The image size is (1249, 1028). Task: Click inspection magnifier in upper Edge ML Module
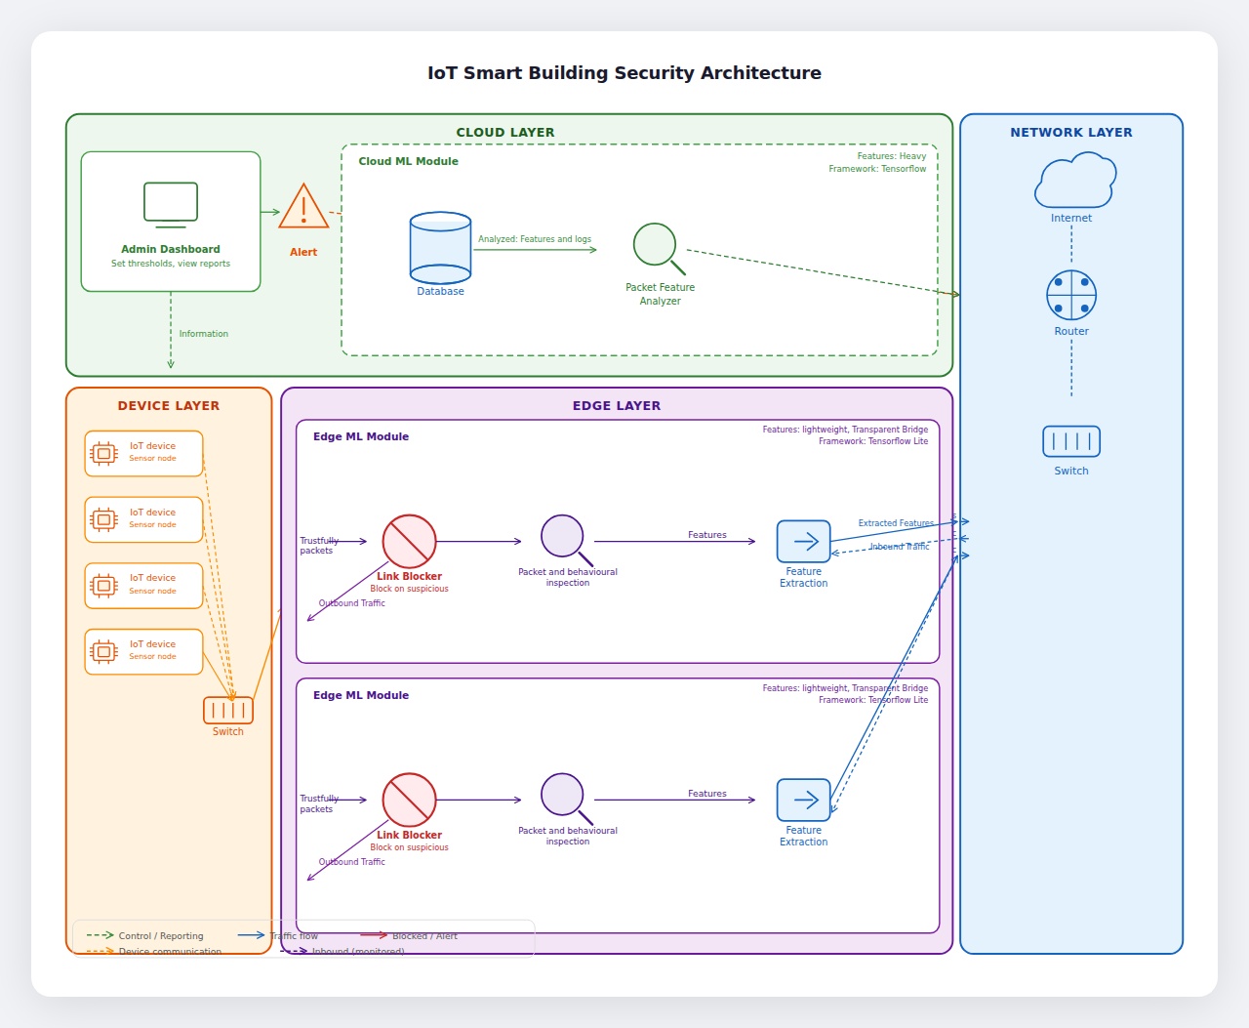point(567,540)
